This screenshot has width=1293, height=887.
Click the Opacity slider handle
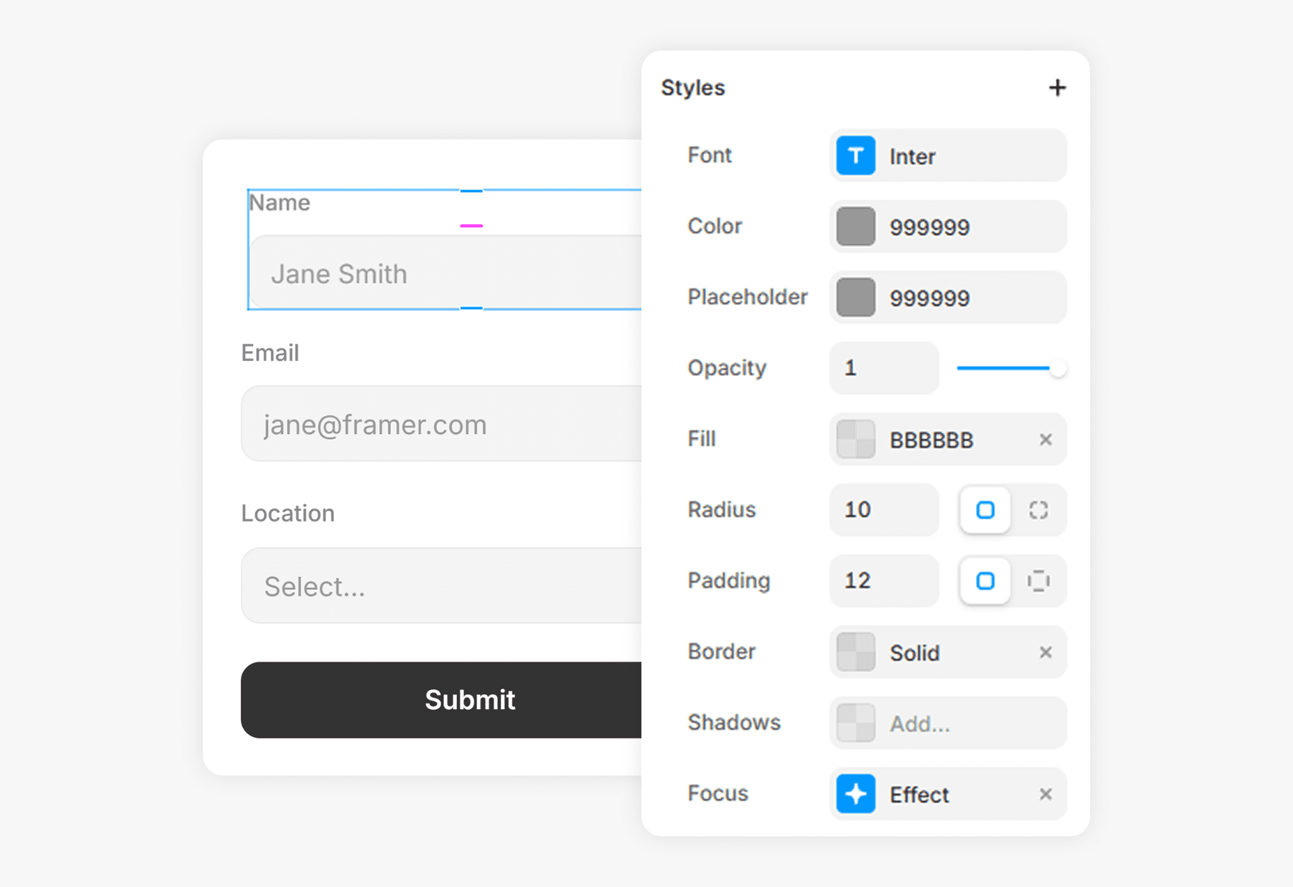[x=1057, y=368]
